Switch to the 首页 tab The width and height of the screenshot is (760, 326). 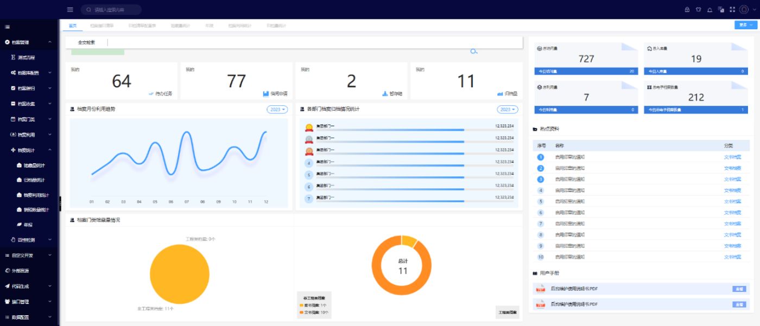[72, 25]
